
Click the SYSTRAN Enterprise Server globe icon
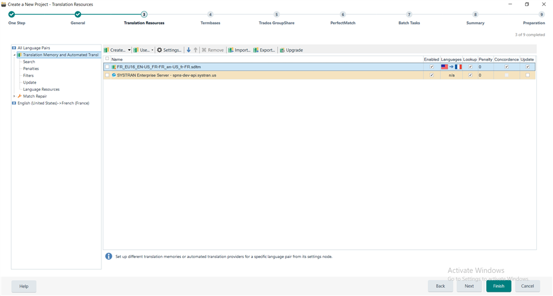coord(114,75)
